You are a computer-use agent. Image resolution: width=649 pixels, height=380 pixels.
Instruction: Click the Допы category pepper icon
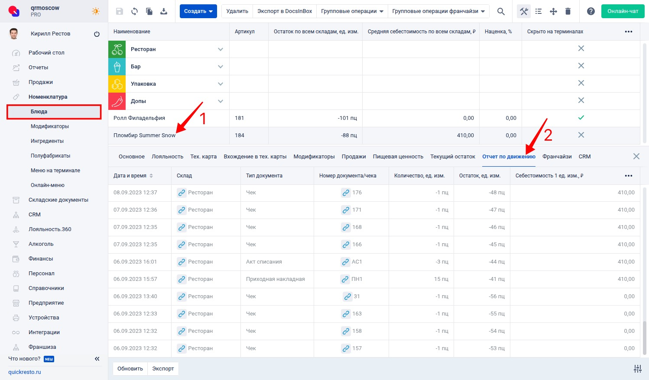pyautogui.click(x=117, y=101)
